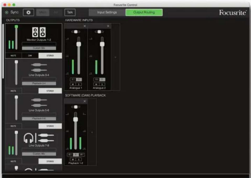The image size is (251, 178).
Task: Click the Analogue 2 channel fader handle
Action: (102, 44)
